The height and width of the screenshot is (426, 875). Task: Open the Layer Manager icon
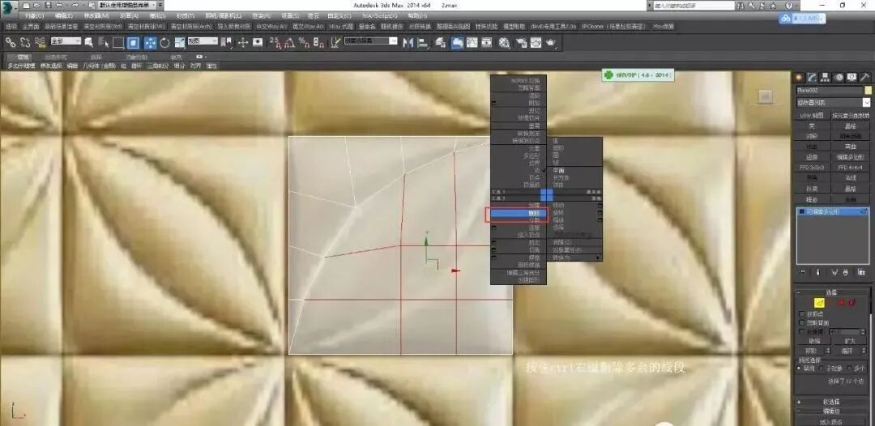coord(440,42)
